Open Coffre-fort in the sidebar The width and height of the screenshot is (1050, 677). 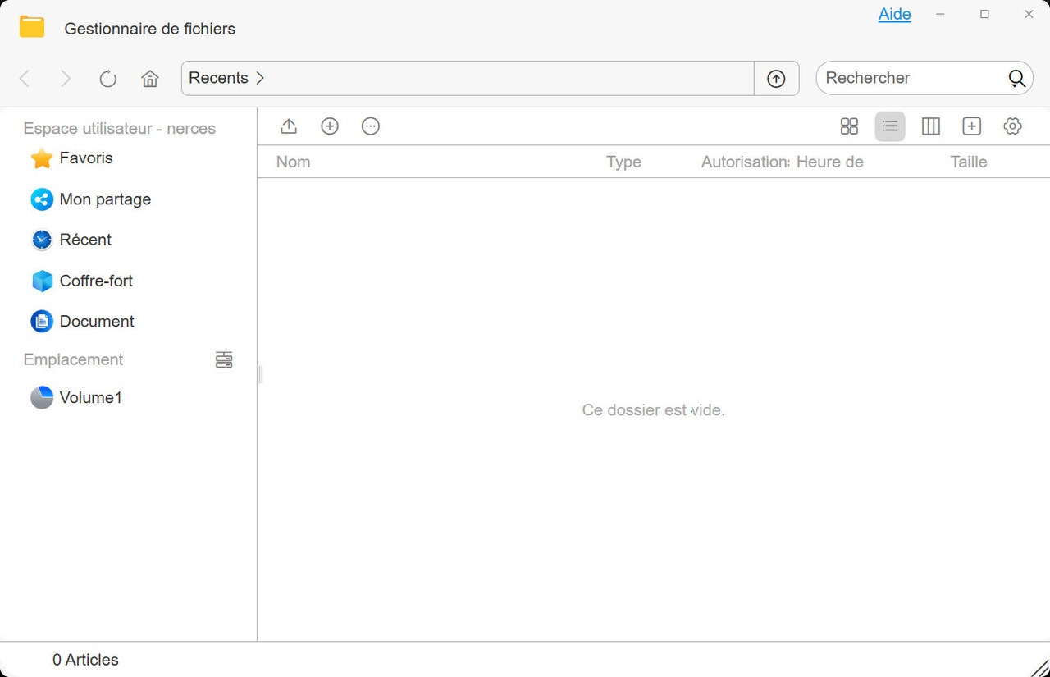pyautogui.click(x=81, y=281)
